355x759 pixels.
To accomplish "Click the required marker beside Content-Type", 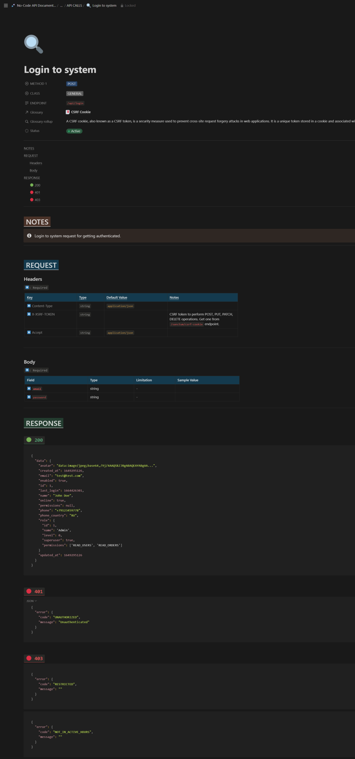I will 29,306.
